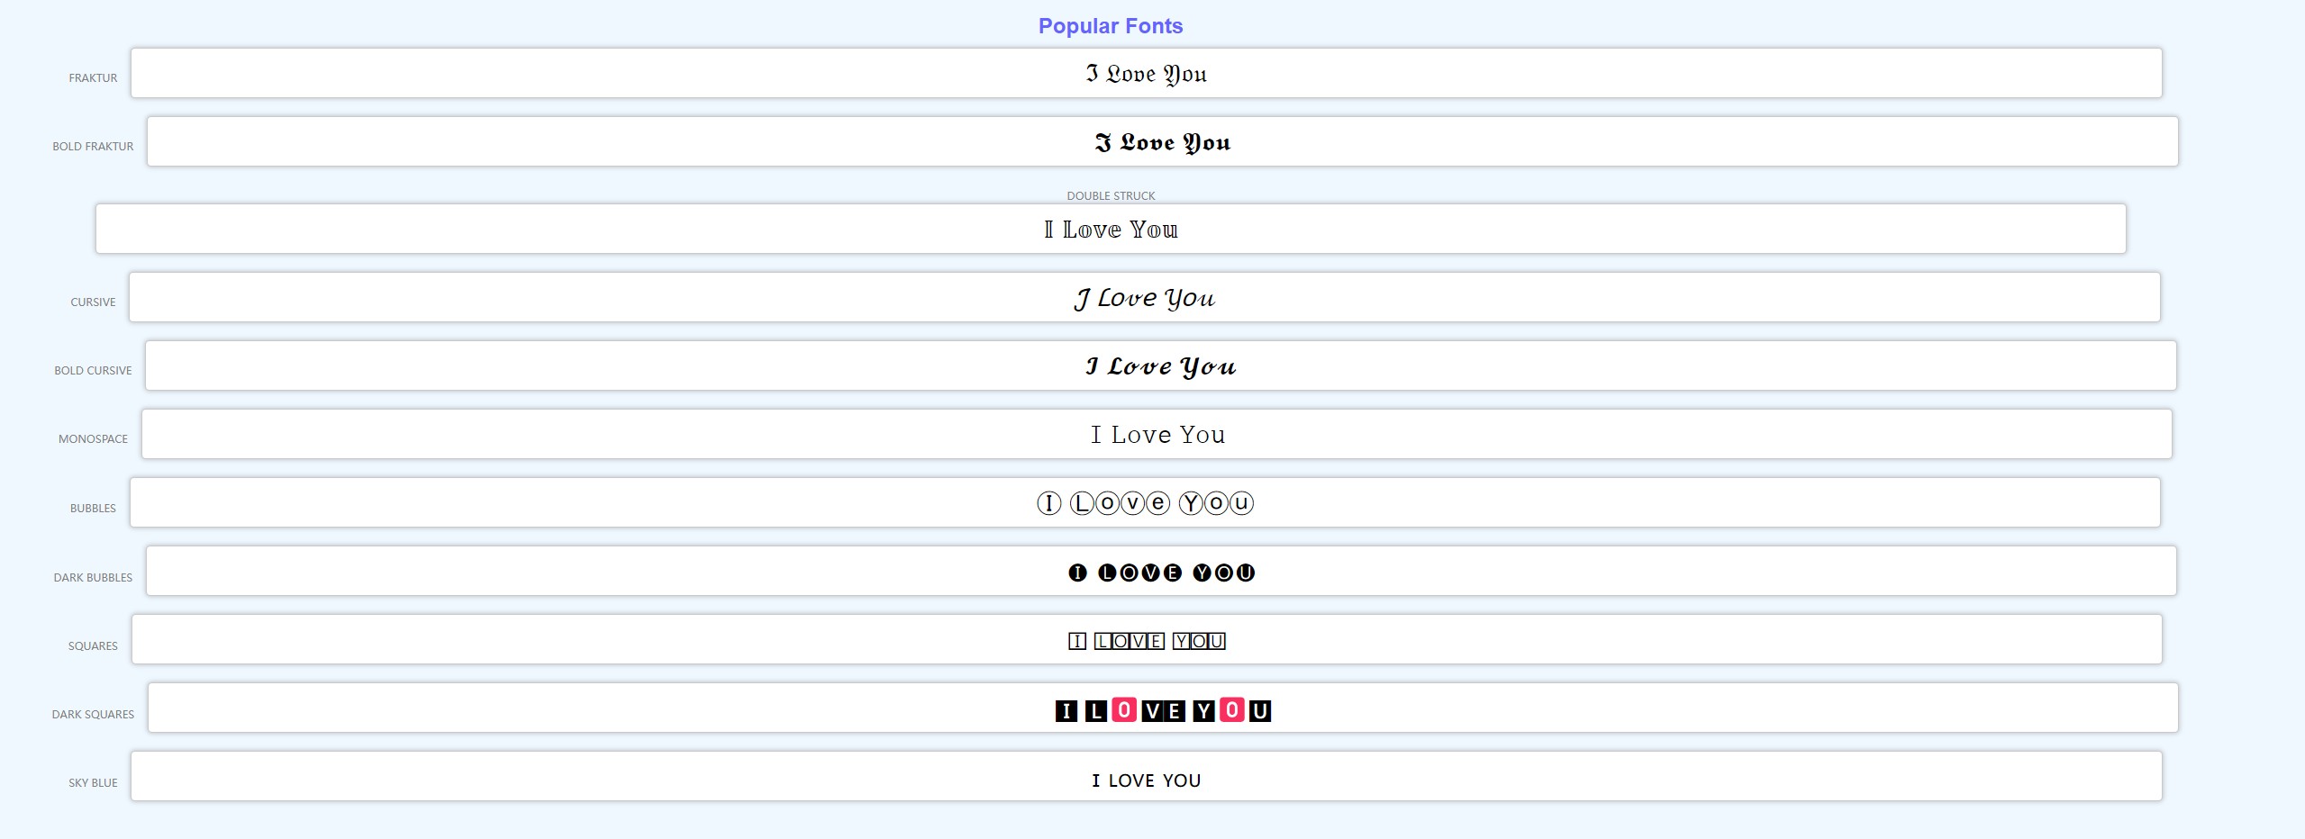Image resolution: width=2305 pixels, height=839 pixels.
Task: Click the BOLD FRAKTUR label
Action: tap(93, 147)
